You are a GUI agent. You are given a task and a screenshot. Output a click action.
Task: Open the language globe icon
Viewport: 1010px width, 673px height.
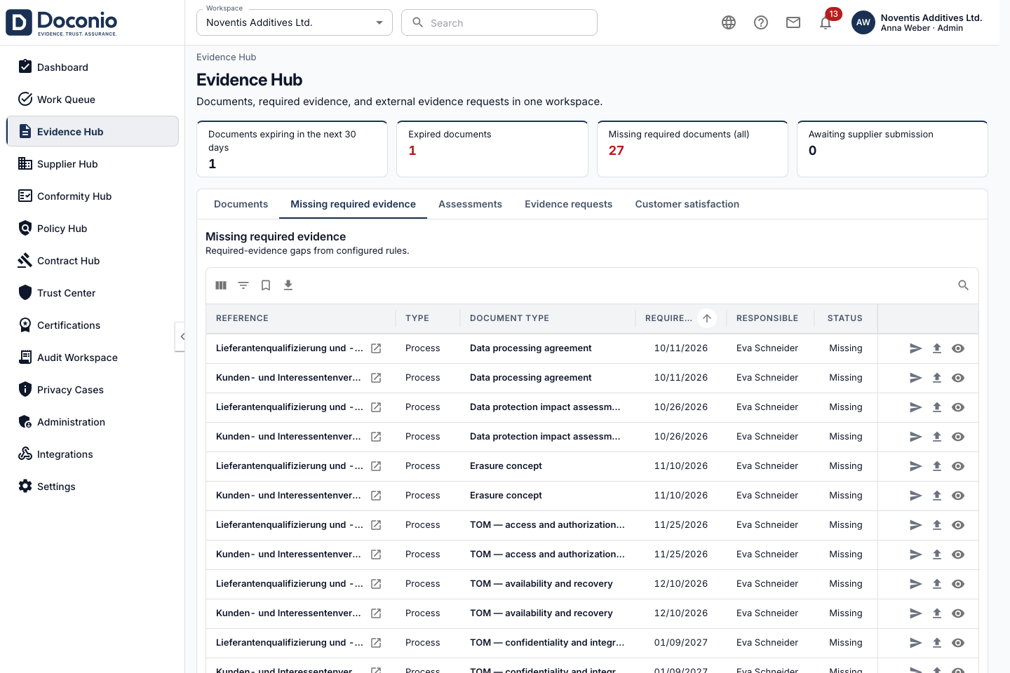729,22
